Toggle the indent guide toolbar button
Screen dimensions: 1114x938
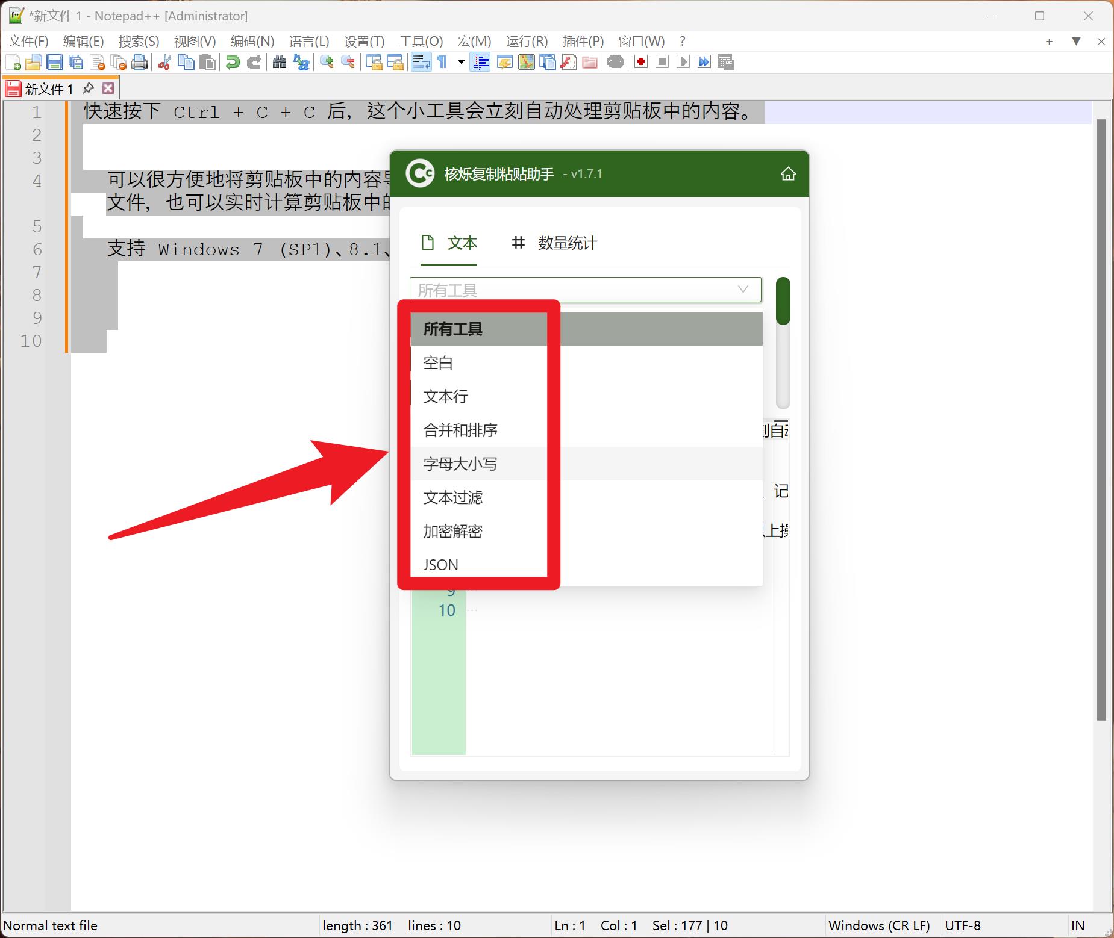480,62
